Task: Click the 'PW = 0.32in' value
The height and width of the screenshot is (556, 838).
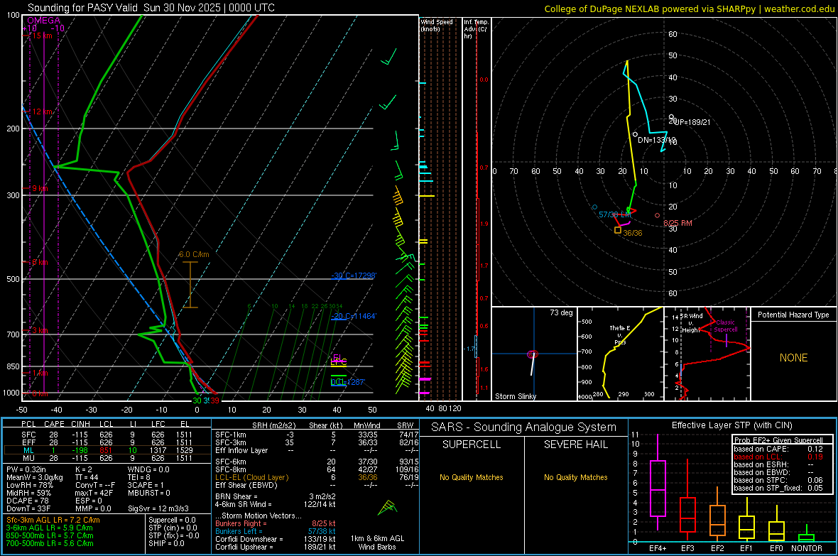Action: [x=26, y=469]
